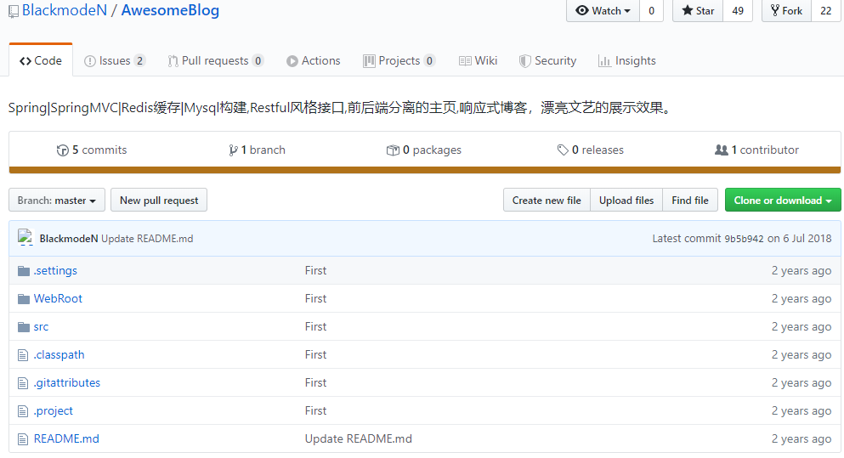844x458 pixels.
Task: Open the Pull requests tab
Action: tap(215, 61)
